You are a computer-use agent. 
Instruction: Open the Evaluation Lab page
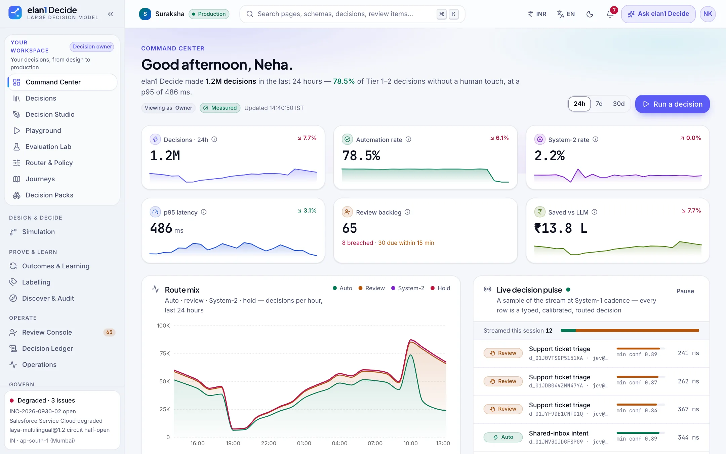pyautogui.click(x=62, y=147)
